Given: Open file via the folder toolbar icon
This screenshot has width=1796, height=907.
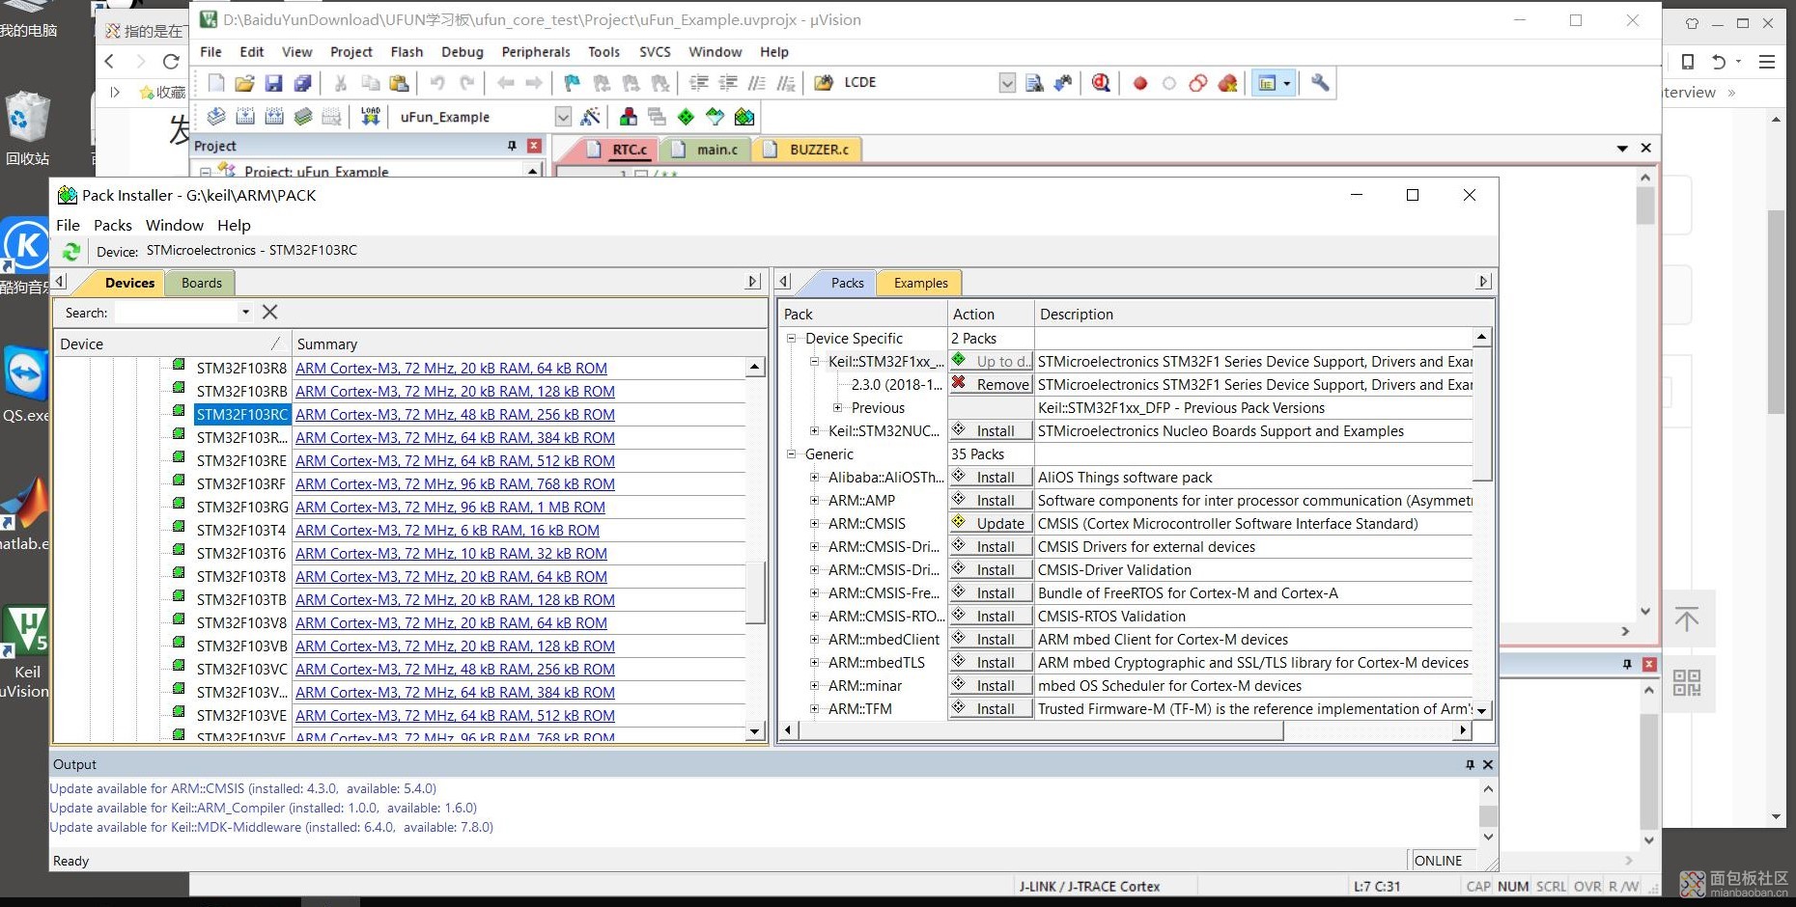Looking at the screenshot, I should coord(245,83).
